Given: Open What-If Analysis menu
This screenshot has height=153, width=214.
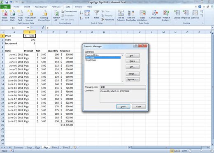Looking at the screenshot, I should click(166, 16).
